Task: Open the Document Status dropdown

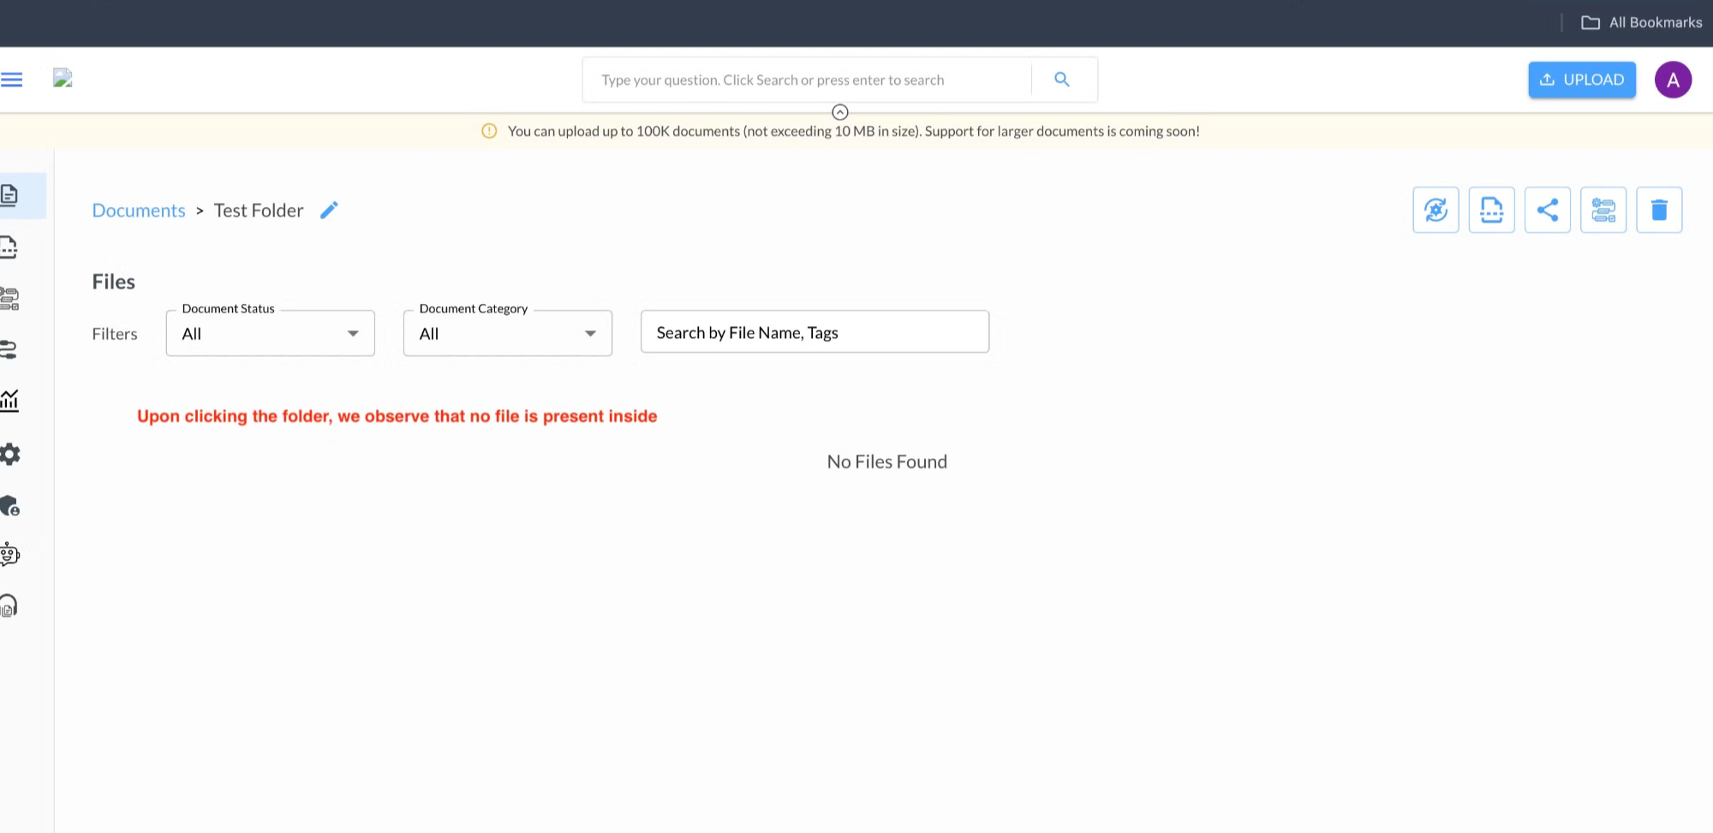Action: [x=271, y=333]
